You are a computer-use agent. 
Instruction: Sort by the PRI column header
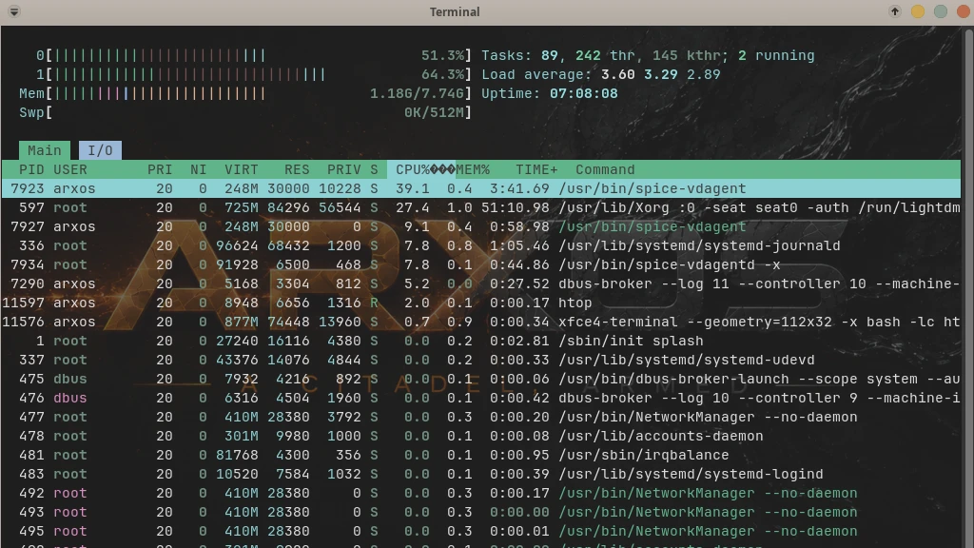tap(160, 169)
